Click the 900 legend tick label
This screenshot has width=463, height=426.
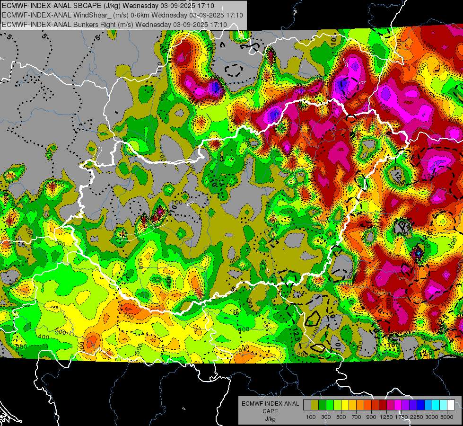coord(371,417)
